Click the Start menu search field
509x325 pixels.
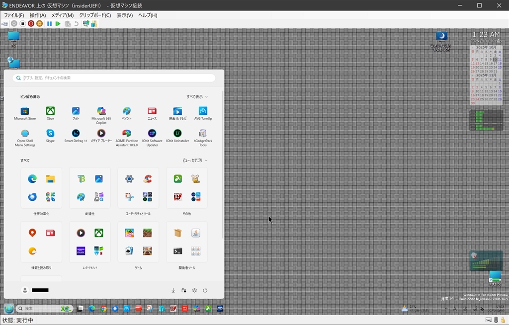(x=114, y=78)
